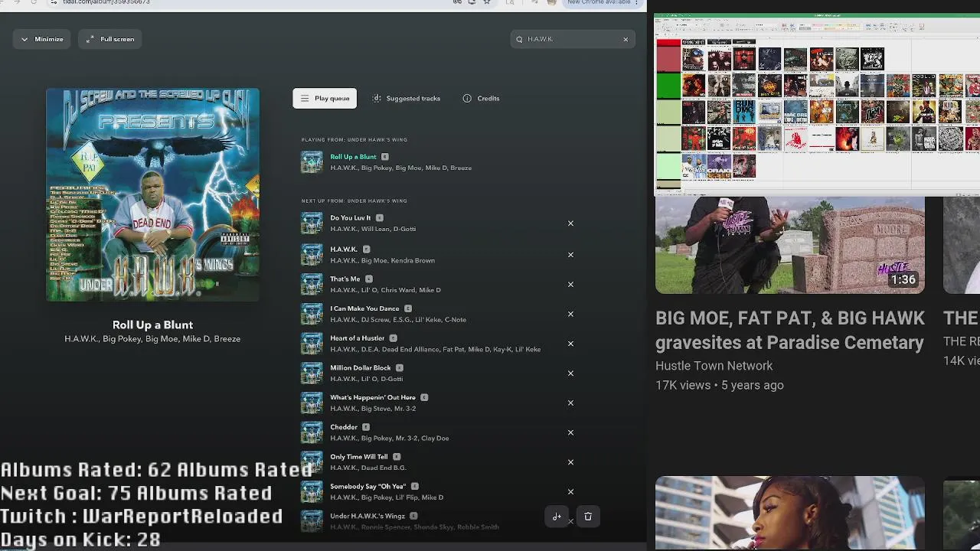The height and width of the screenshot is (551, 980).
Task: Play Do You Luv It from queue
Action: pyautogui.click(x=350, y=218)
